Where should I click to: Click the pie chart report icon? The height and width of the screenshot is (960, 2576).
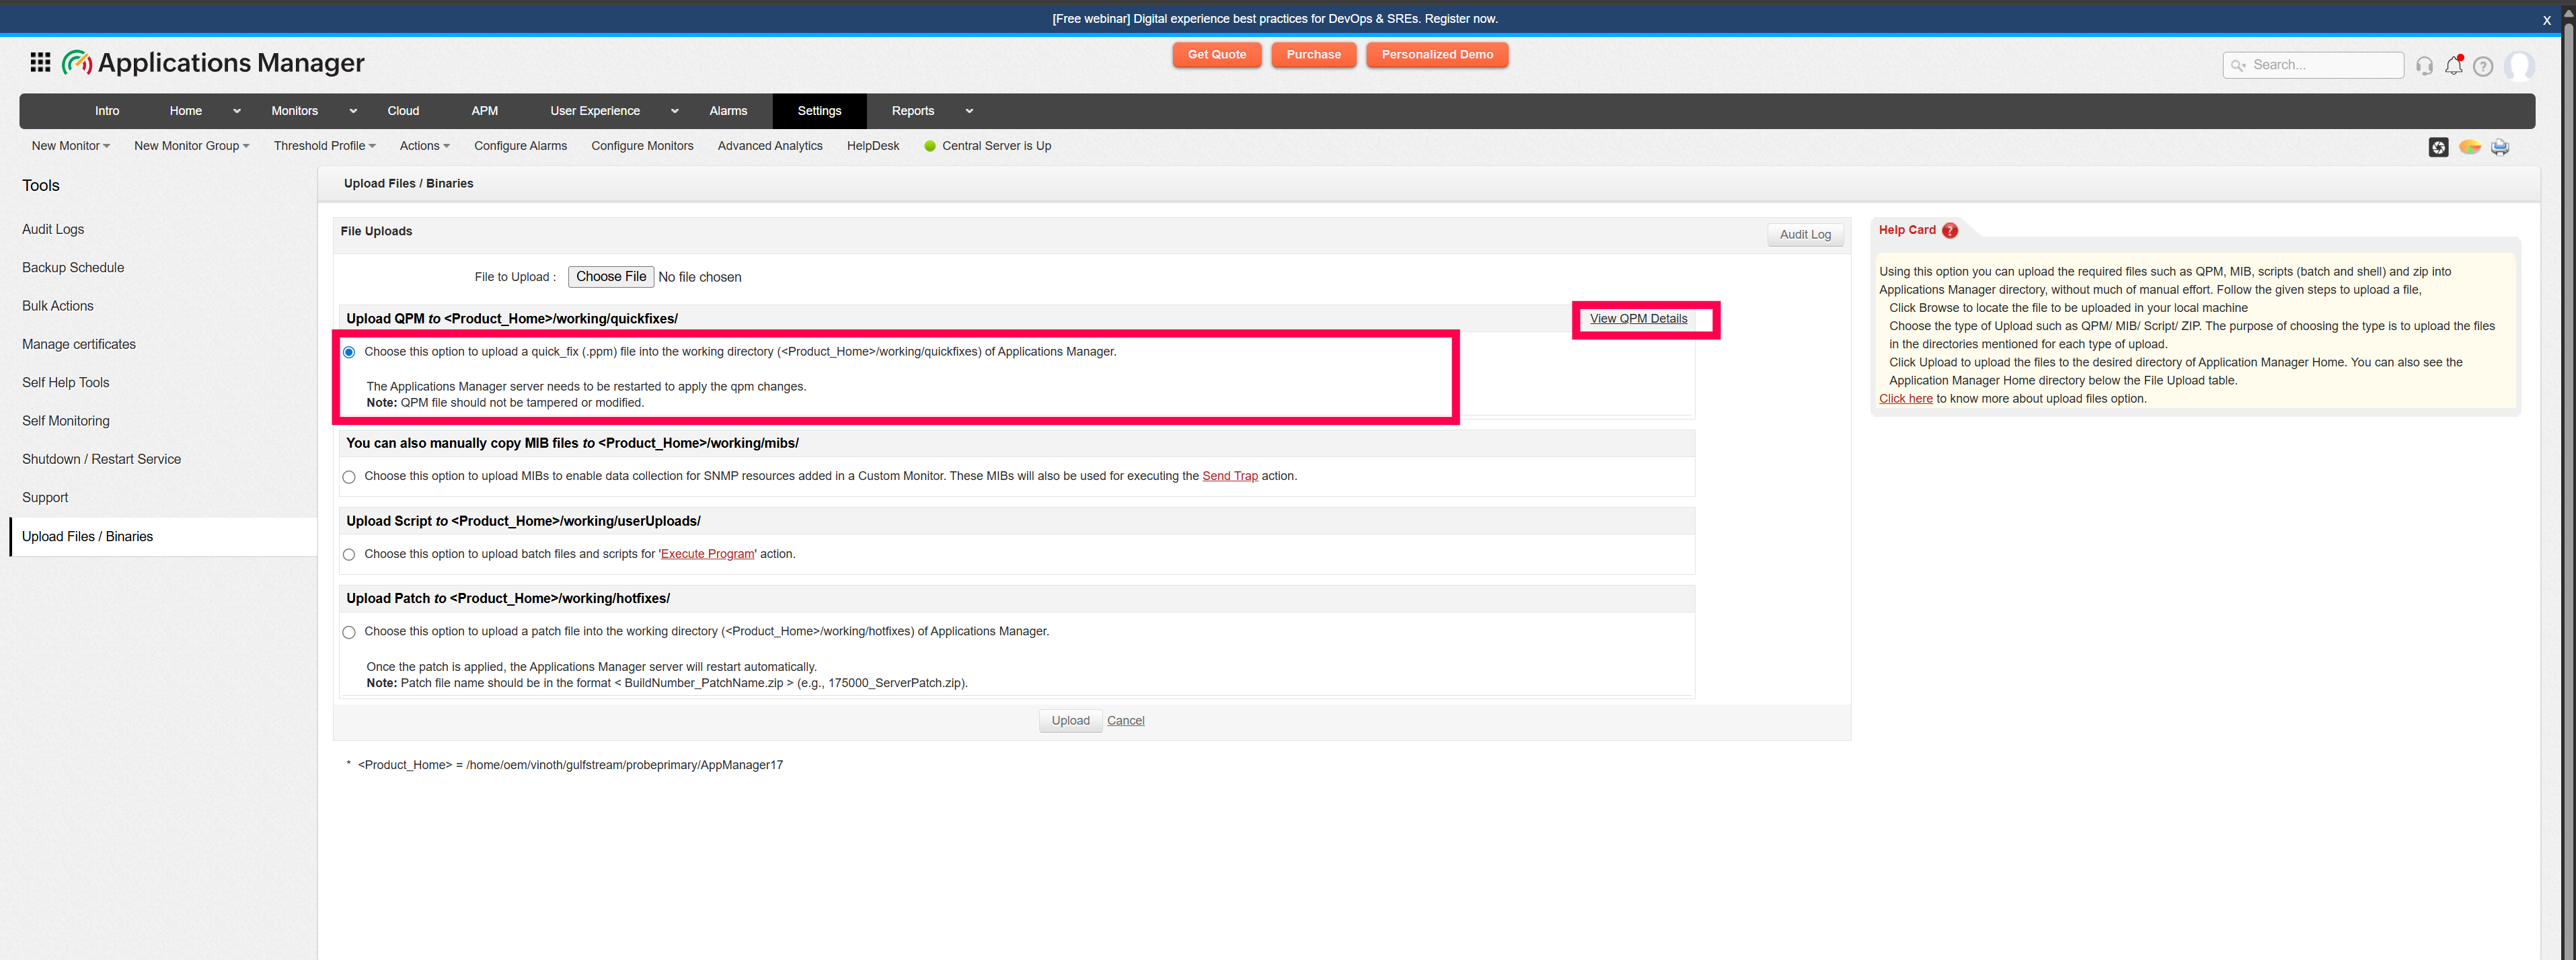click(x=2469, y=147)
